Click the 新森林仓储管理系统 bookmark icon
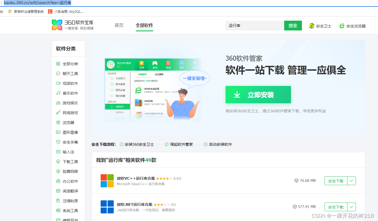Screen dimensions: 378x221 pyautogui.click(x=10, y=11)
